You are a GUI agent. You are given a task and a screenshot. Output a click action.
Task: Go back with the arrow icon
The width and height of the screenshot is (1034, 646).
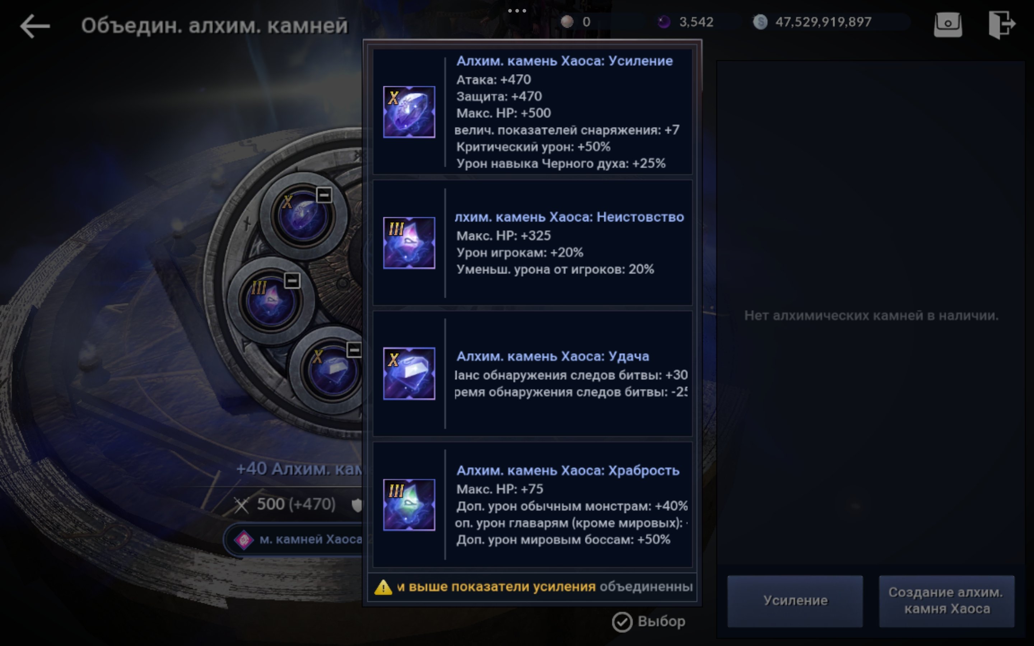(x=35, y=25)
